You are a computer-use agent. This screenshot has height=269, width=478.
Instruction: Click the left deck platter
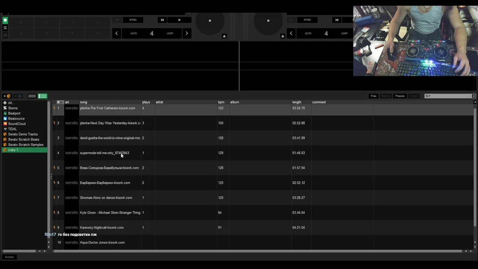click(210, 21)
